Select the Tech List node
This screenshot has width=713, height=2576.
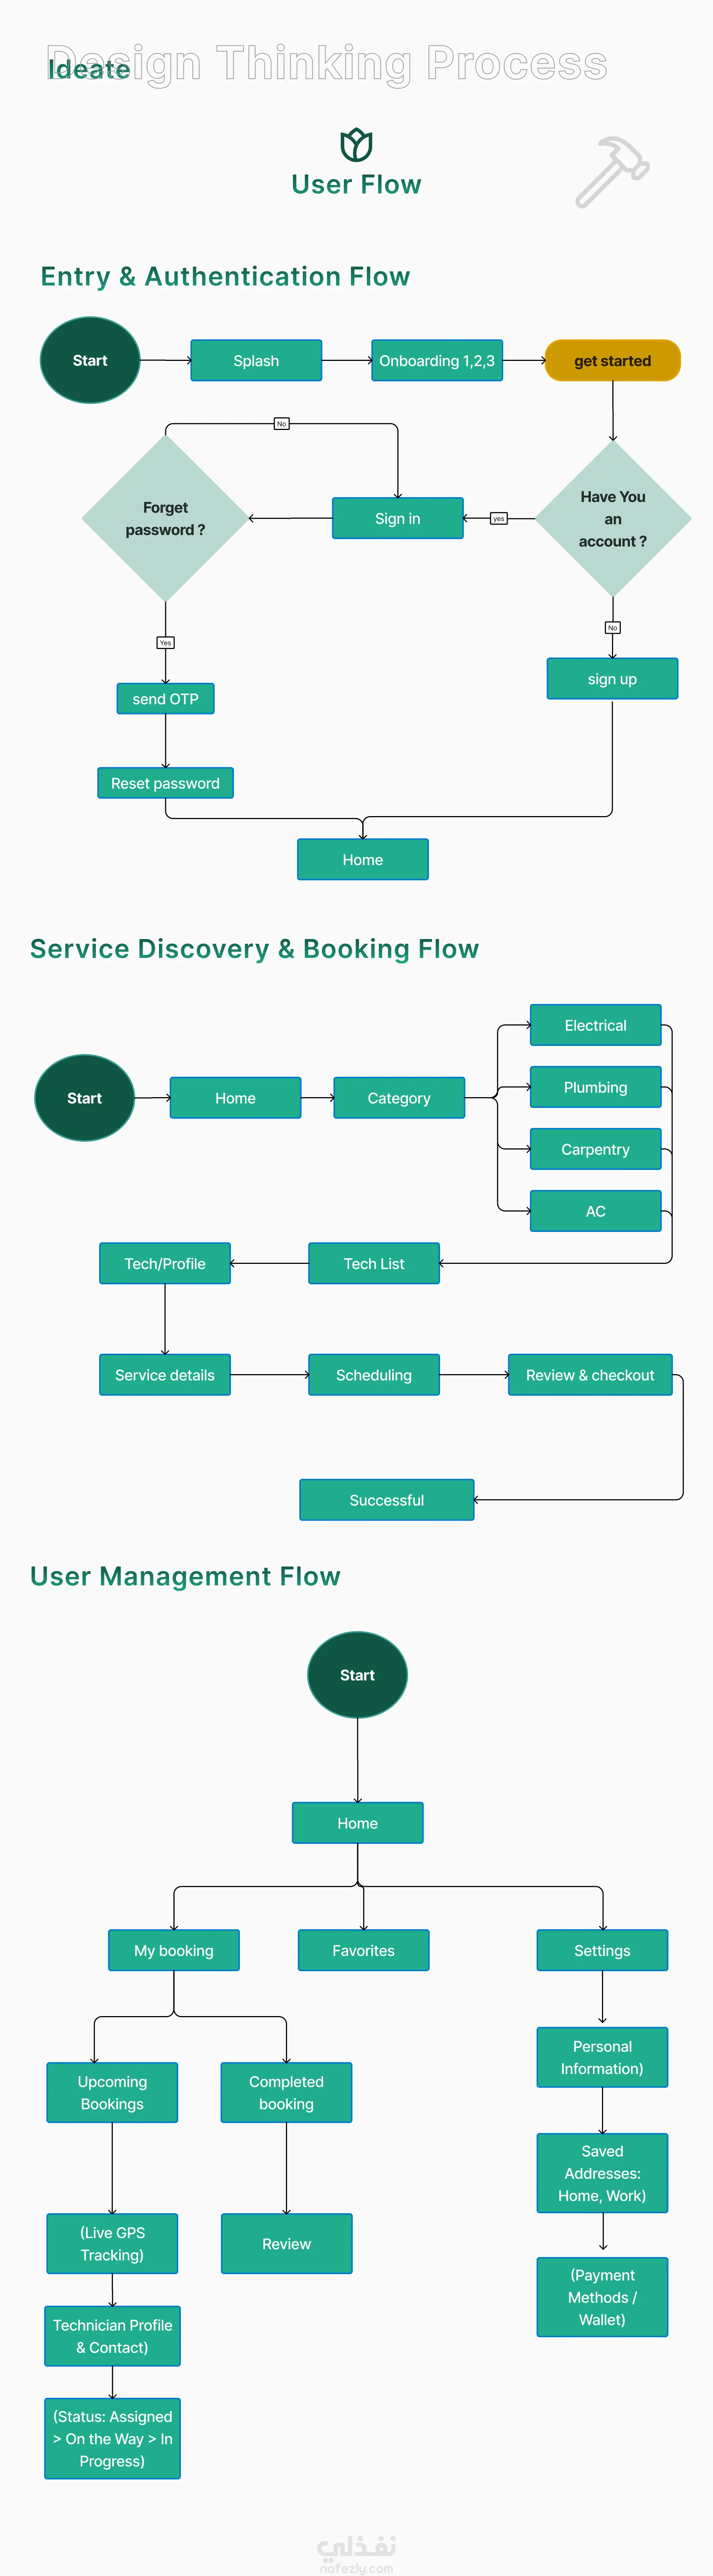(x=374, y=1264)
